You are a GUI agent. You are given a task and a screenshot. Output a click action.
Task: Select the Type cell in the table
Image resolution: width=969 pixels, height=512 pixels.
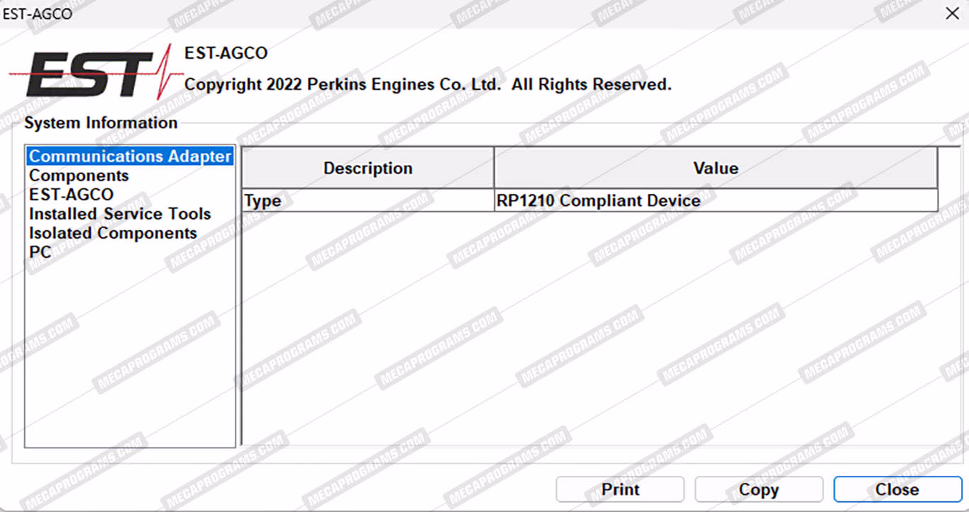click(367, 200)
